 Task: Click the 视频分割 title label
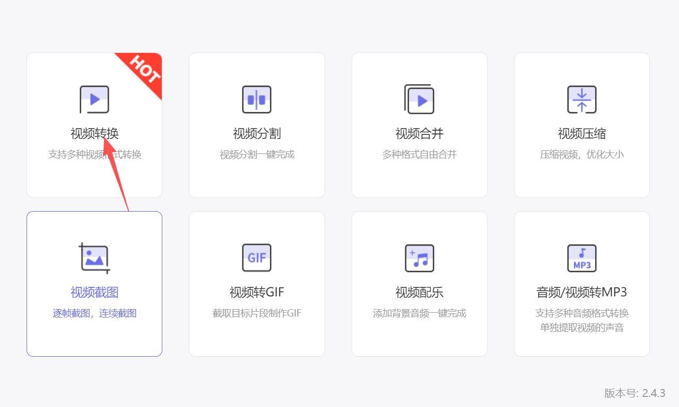pos(257,133)
